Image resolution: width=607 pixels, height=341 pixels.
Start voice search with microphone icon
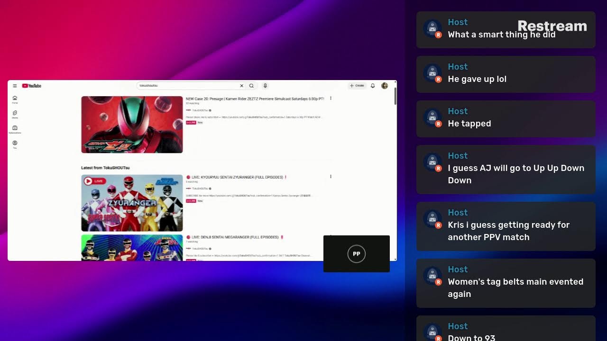tap(265, 86)
